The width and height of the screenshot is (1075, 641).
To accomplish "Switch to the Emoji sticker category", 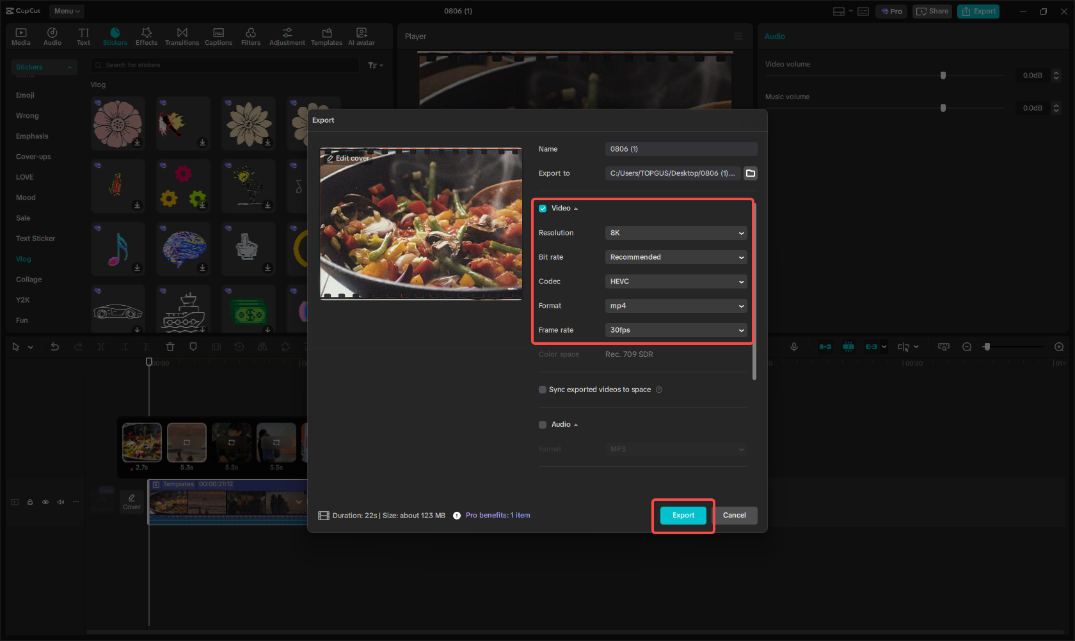I will (x=25, y=95).
